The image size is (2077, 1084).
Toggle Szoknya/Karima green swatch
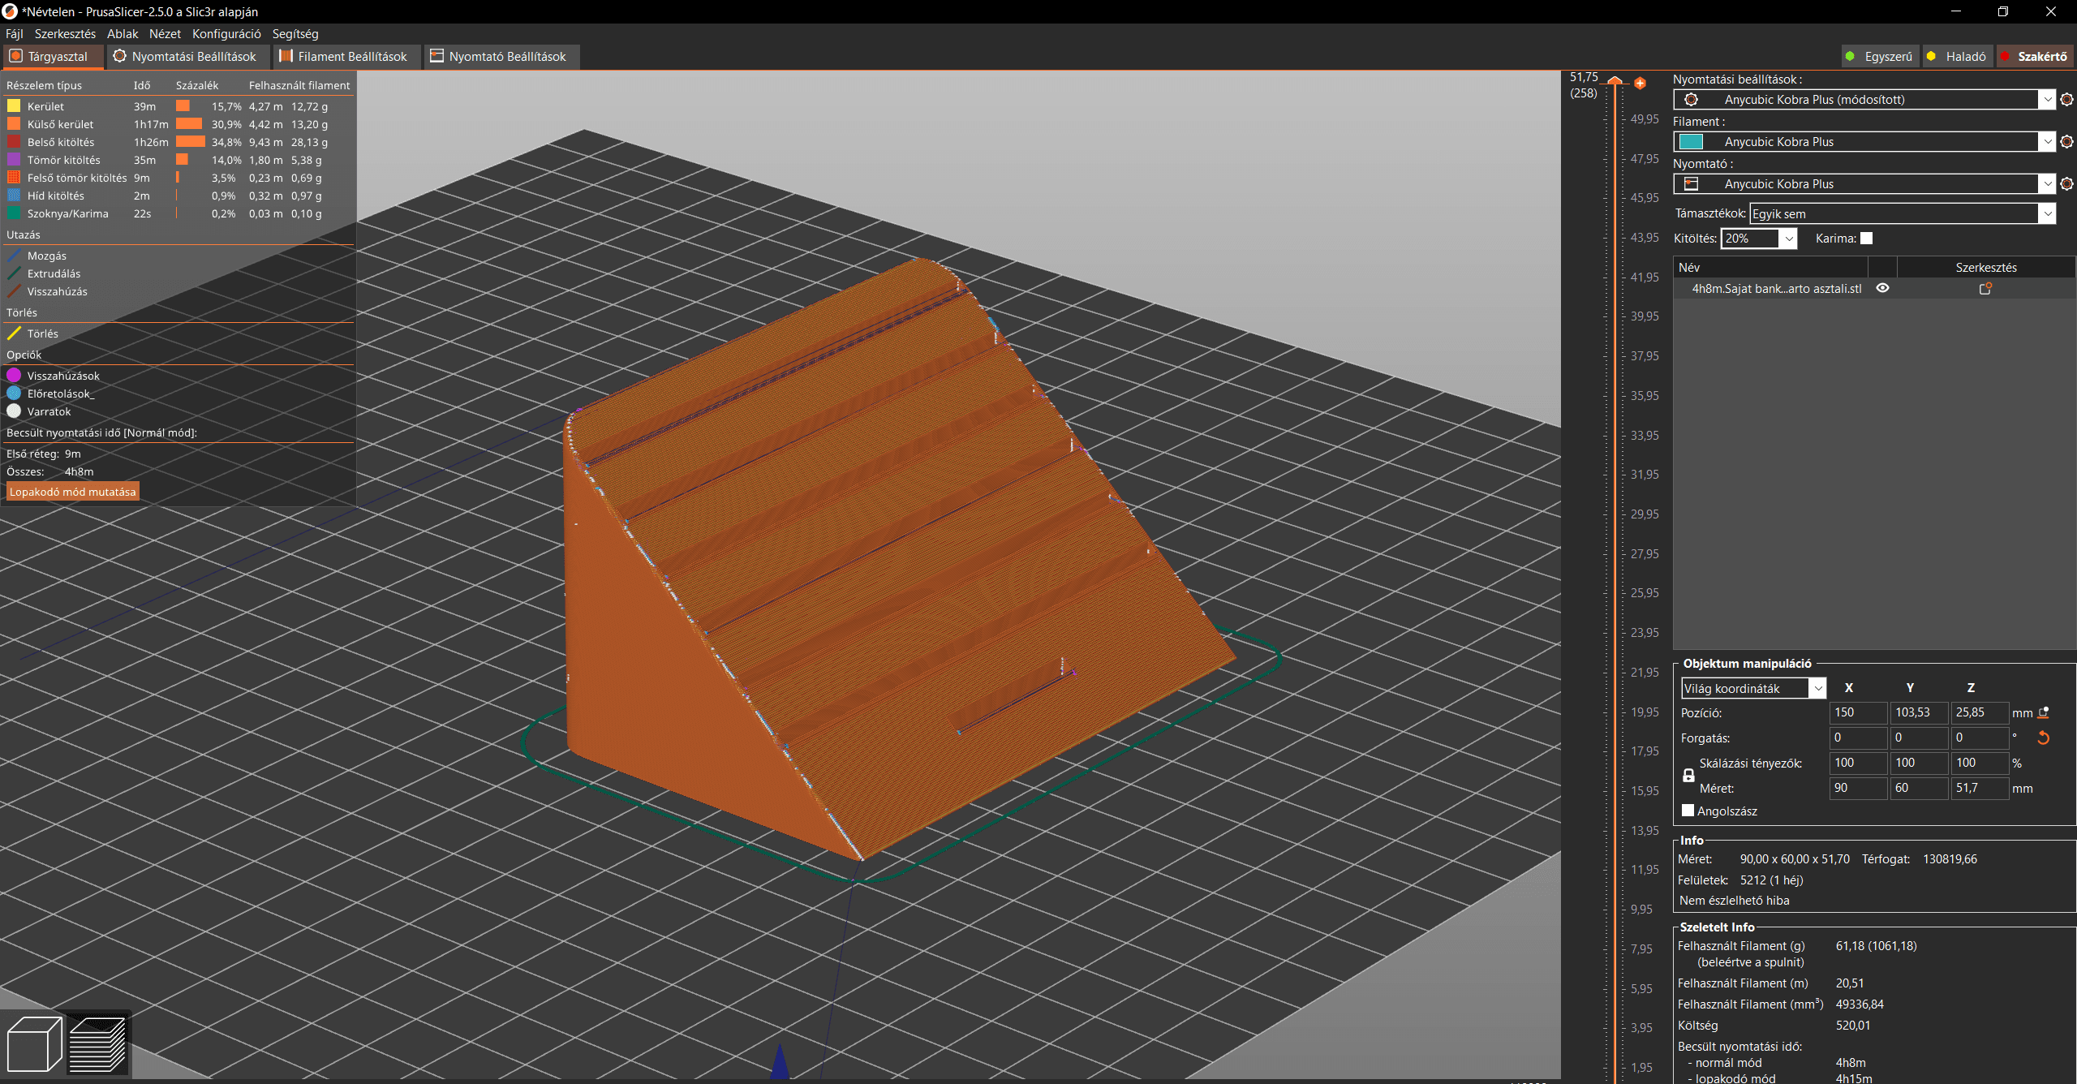14,213
